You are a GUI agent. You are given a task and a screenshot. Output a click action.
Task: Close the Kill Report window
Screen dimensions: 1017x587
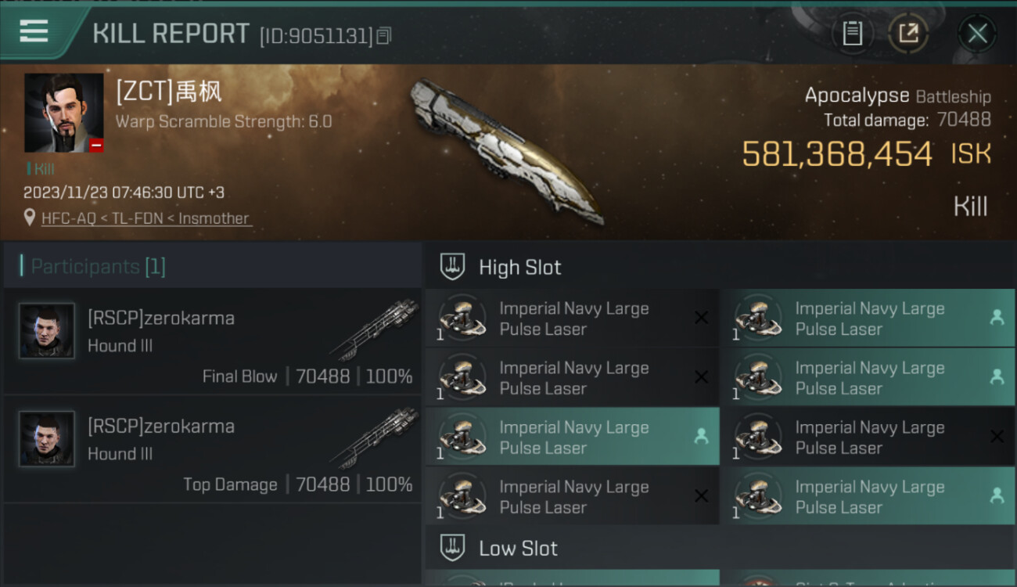(977, 33)
